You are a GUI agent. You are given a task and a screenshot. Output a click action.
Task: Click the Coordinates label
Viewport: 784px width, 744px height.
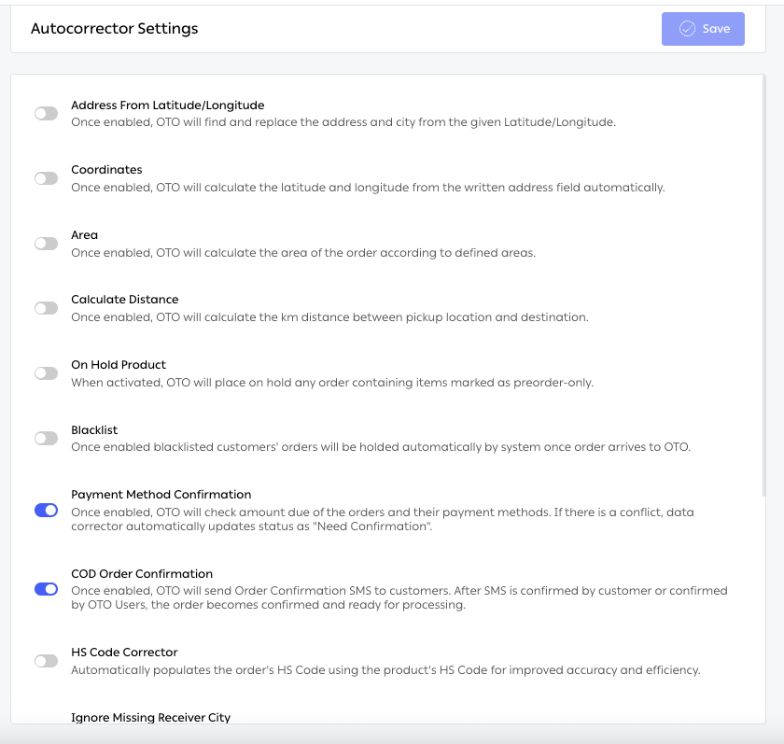106,170
